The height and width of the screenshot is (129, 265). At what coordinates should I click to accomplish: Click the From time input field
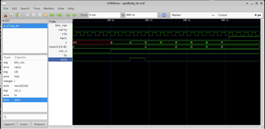104,15
